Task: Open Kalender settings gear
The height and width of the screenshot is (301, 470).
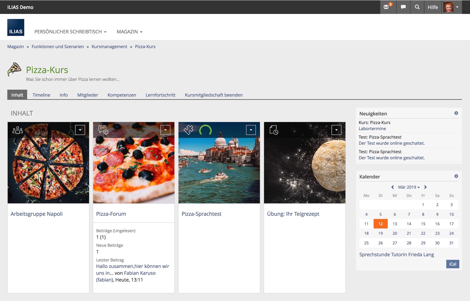Action: tap(456, 176)
